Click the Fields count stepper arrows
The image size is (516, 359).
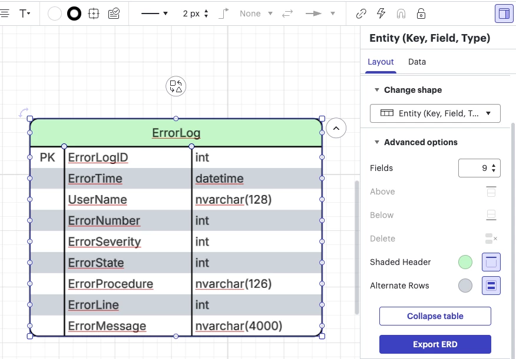pyautogui.click(x=494, y=168)
